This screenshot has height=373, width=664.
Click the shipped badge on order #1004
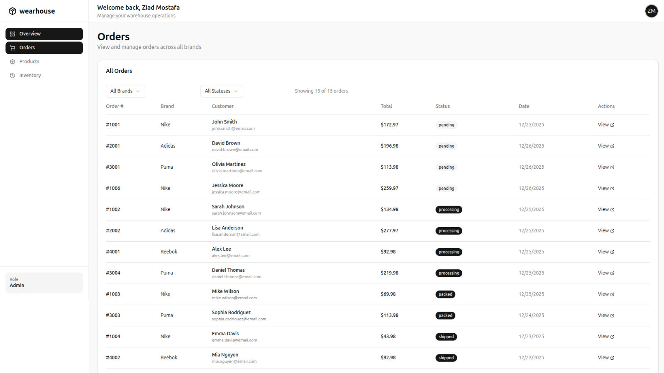(446, 337)
